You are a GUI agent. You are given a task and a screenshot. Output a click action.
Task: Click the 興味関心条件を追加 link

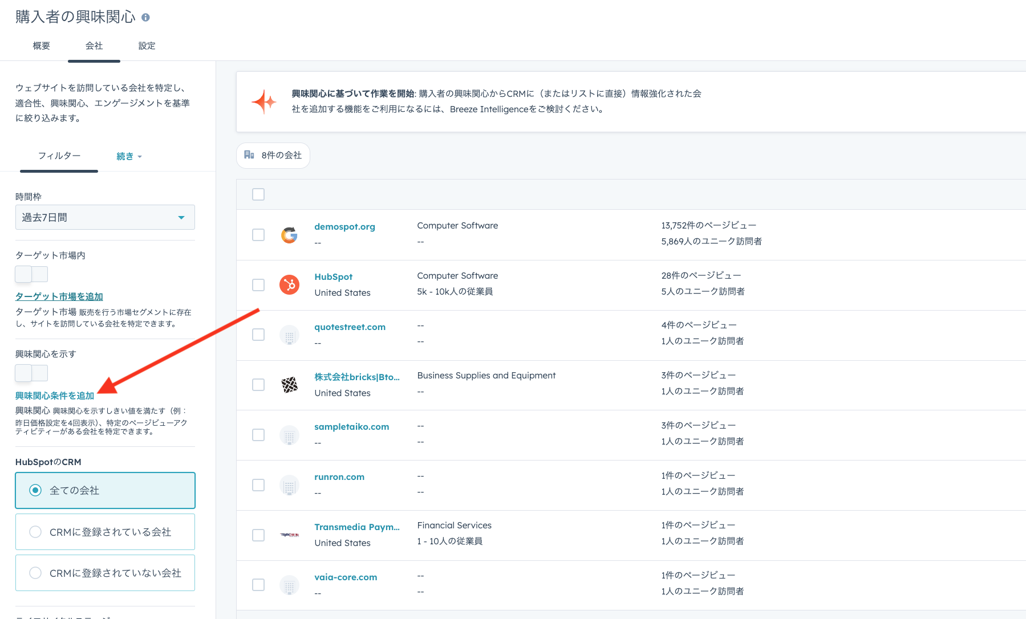pyautogui.click(x=55, y=396)
